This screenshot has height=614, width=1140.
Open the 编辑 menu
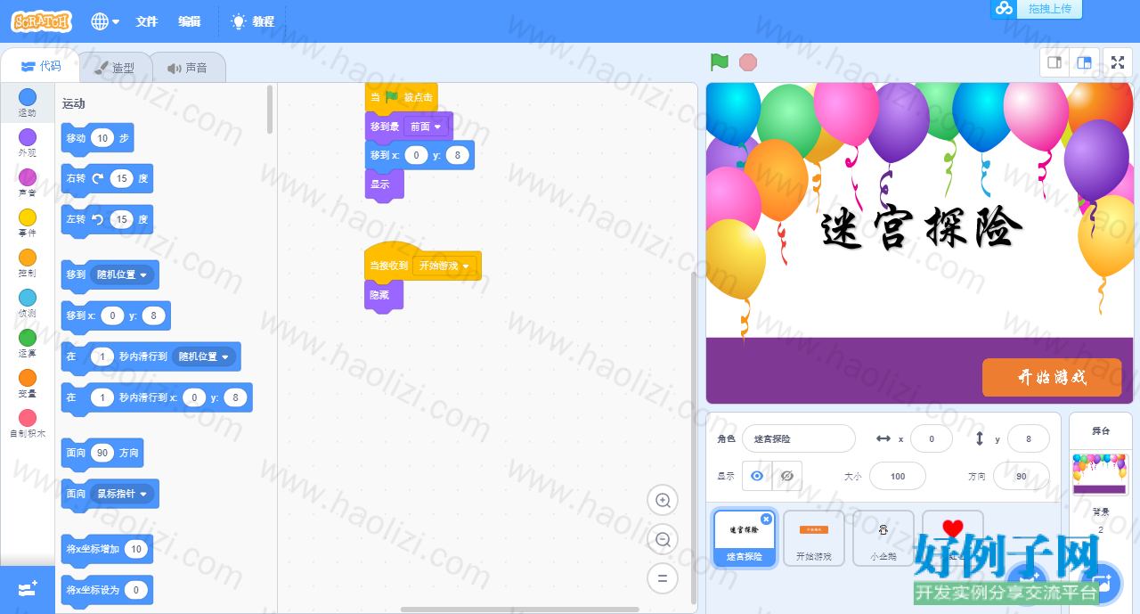(x=189, y=21)
